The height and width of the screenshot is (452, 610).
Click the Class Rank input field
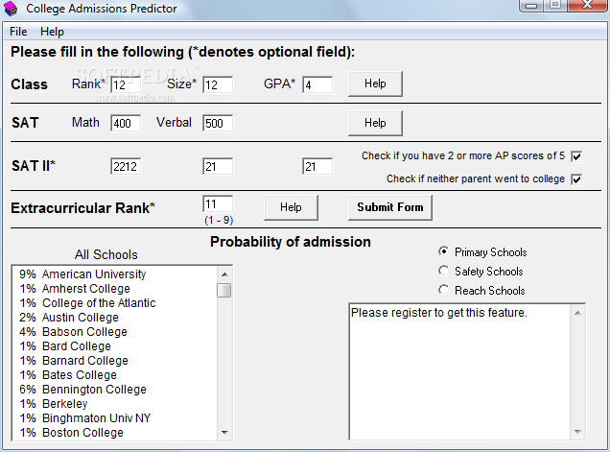[126, 84]
